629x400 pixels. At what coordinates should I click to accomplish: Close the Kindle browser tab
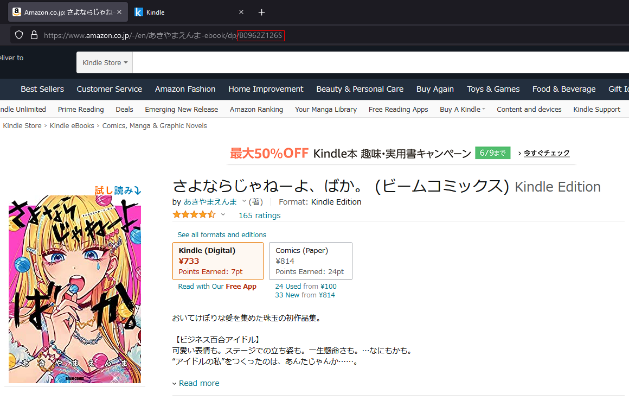point(241,12)
